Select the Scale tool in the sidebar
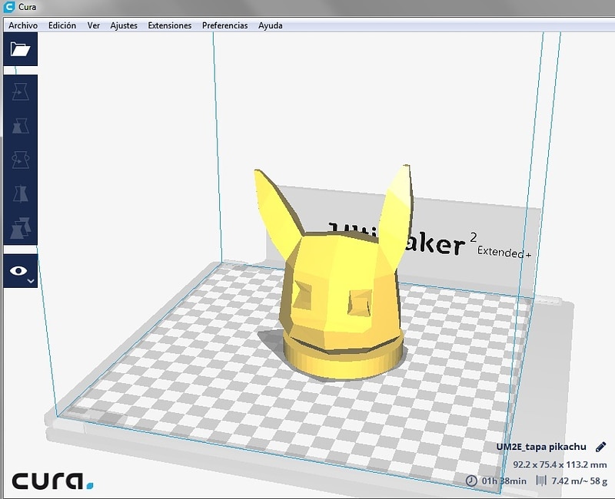Viewport: 615px width, 499px height. pyautogui.click(x=21, y=126)
